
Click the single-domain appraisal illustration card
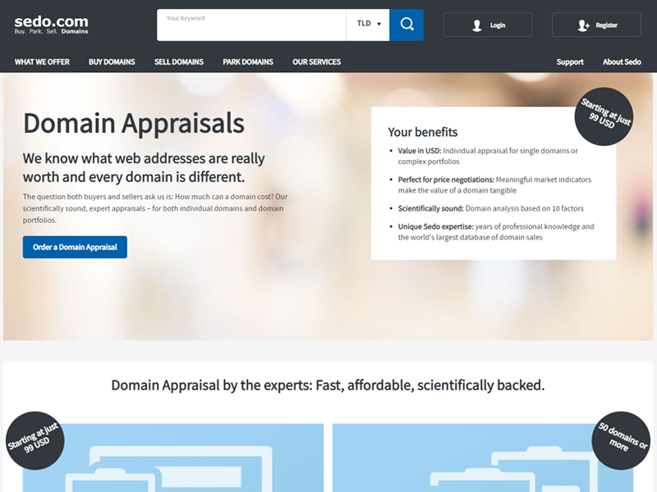pyautogui.click(x=173, y=458)
